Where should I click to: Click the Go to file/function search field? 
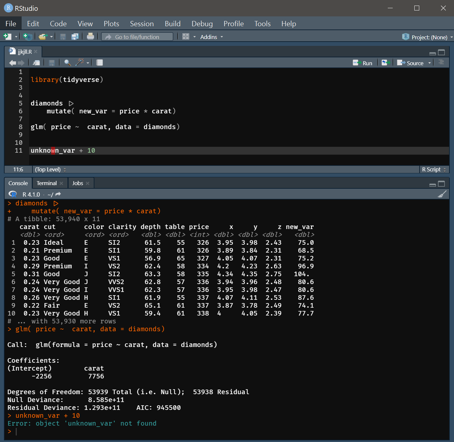137,37
